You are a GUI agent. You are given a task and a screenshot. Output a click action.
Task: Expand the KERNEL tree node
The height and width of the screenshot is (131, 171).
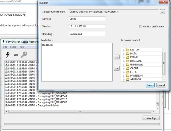[x=124, y=58]
